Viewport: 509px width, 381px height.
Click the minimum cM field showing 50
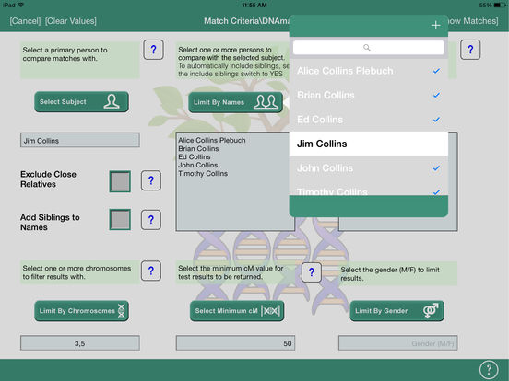[x=236, y=343]
